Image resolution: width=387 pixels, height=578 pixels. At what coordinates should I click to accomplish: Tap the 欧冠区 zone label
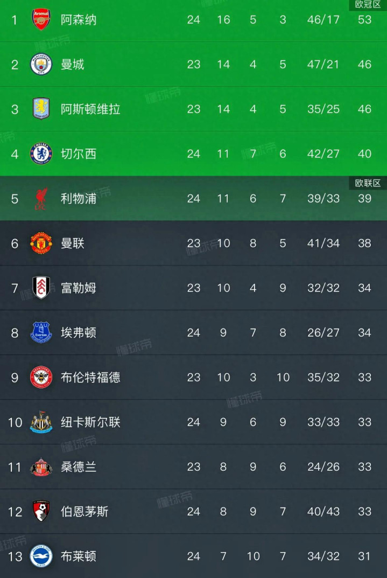point(368,5)
